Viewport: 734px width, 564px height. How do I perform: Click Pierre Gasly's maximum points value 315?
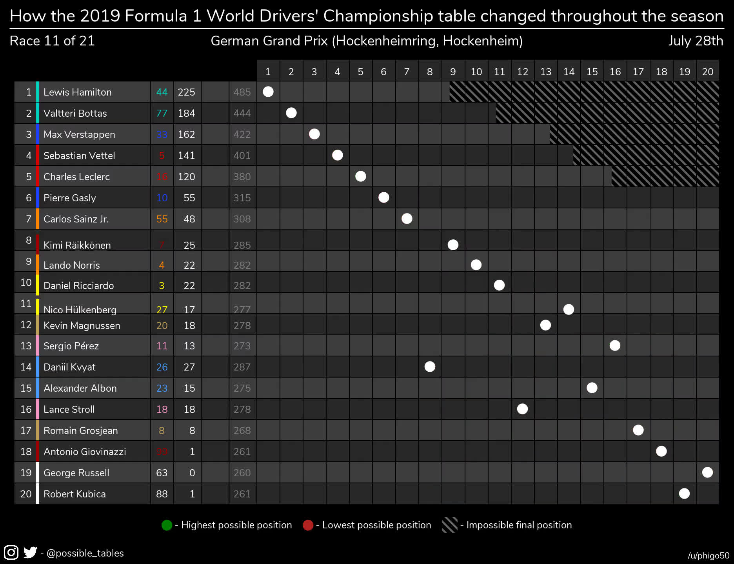pyautogui.click(x=242, y=198)
